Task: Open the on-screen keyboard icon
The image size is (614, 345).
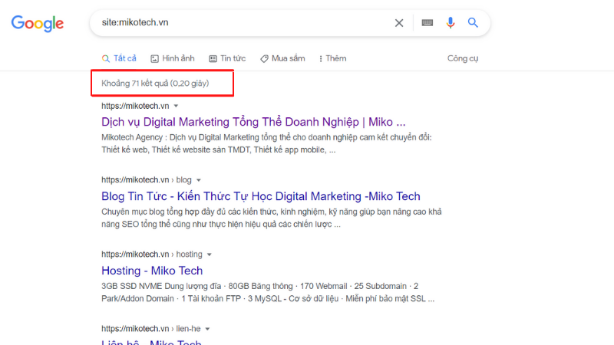Action: coord(427,23)
